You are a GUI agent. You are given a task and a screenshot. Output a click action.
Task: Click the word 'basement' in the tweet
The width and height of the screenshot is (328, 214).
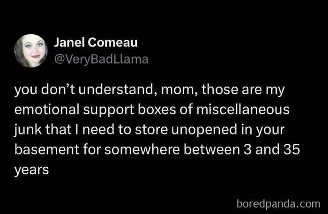47,149
